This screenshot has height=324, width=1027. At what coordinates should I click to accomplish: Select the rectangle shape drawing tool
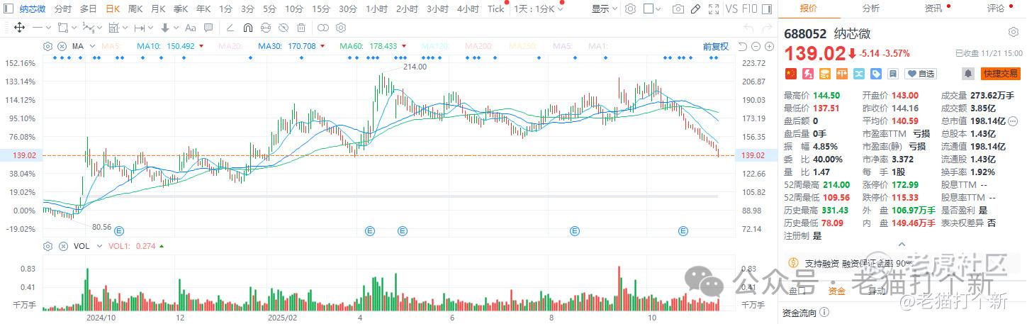pyautogui.click(x=63, y=28)
